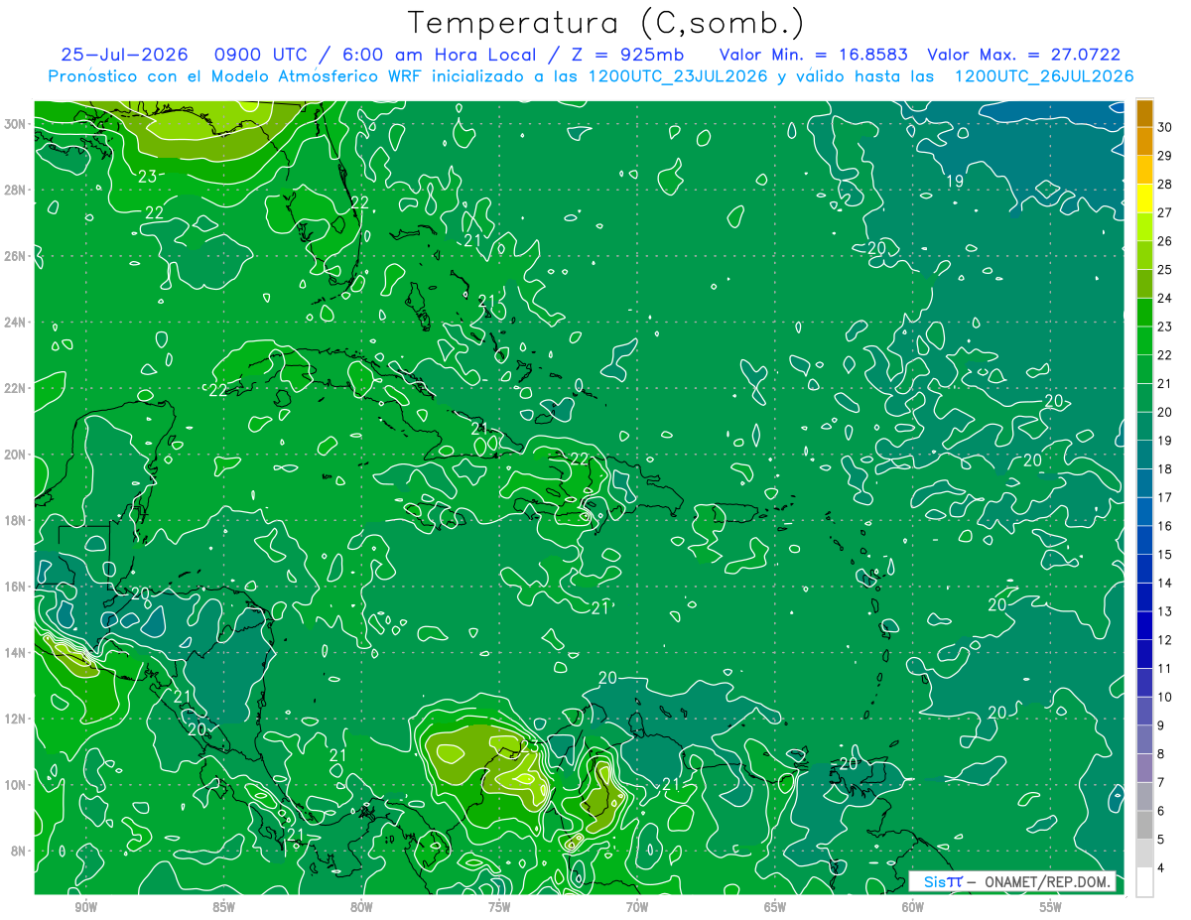This screenshot has height=920, width=1191.
Task: Click the legend value label 27
Action: 1165,212
